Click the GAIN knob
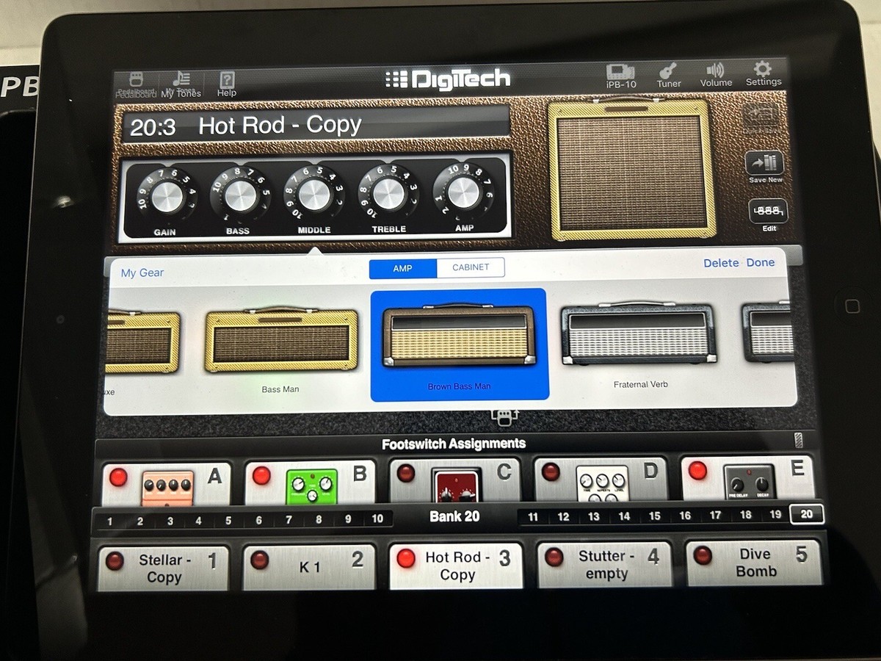The image size is (881, 661). (x=166, y=197)
